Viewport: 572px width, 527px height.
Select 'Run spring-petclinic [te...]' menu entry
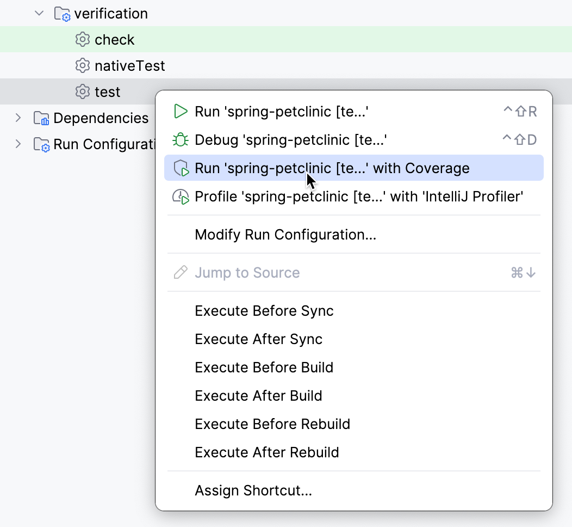(283, 111)
